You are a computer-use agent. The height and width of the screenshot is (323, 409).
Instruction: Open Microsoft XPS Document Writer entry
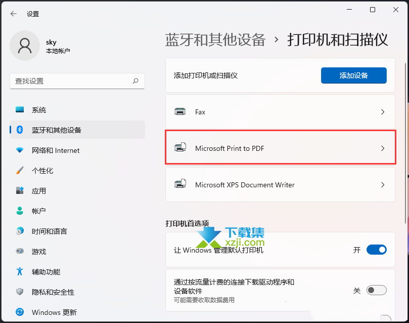[x=280, y=185]
